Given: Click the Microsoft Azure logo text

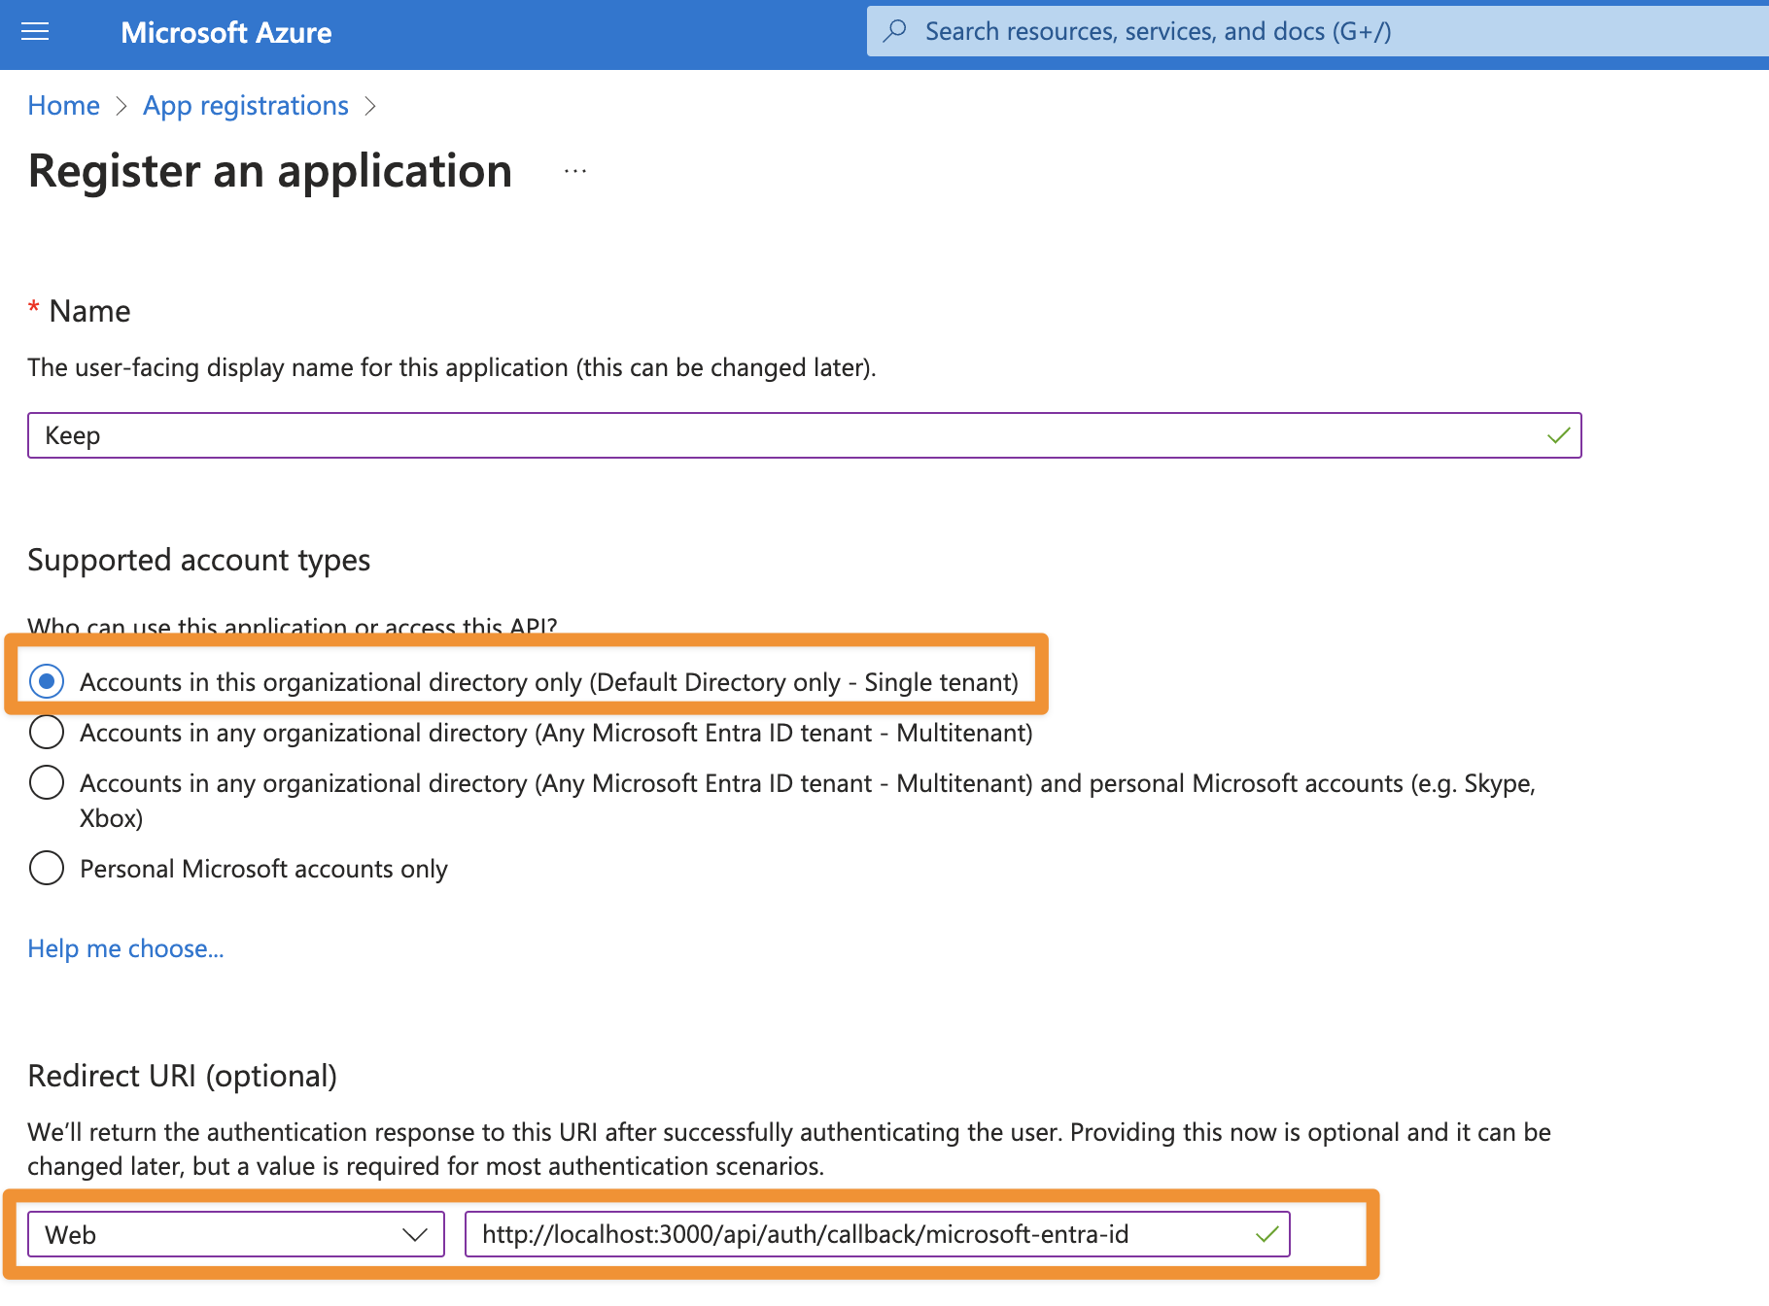Looking at the screenshot, I should coord(225,32).
